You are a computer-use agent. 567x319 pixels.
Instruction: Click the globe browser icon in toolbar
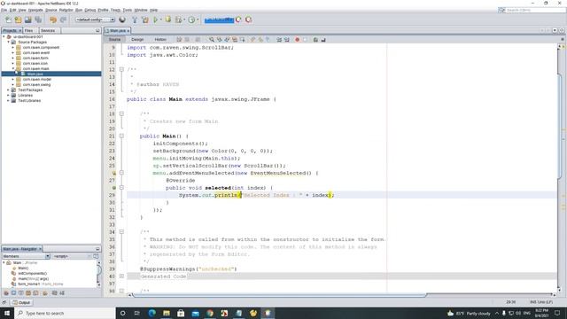(122, 19)
